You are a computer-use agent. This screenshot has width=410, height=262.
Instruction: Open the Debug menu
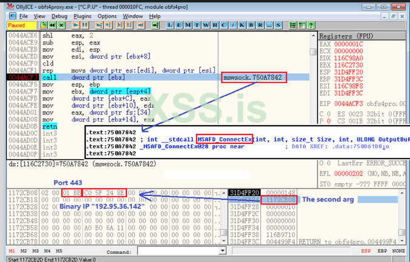pyautogui.click(x=59, y=16)
